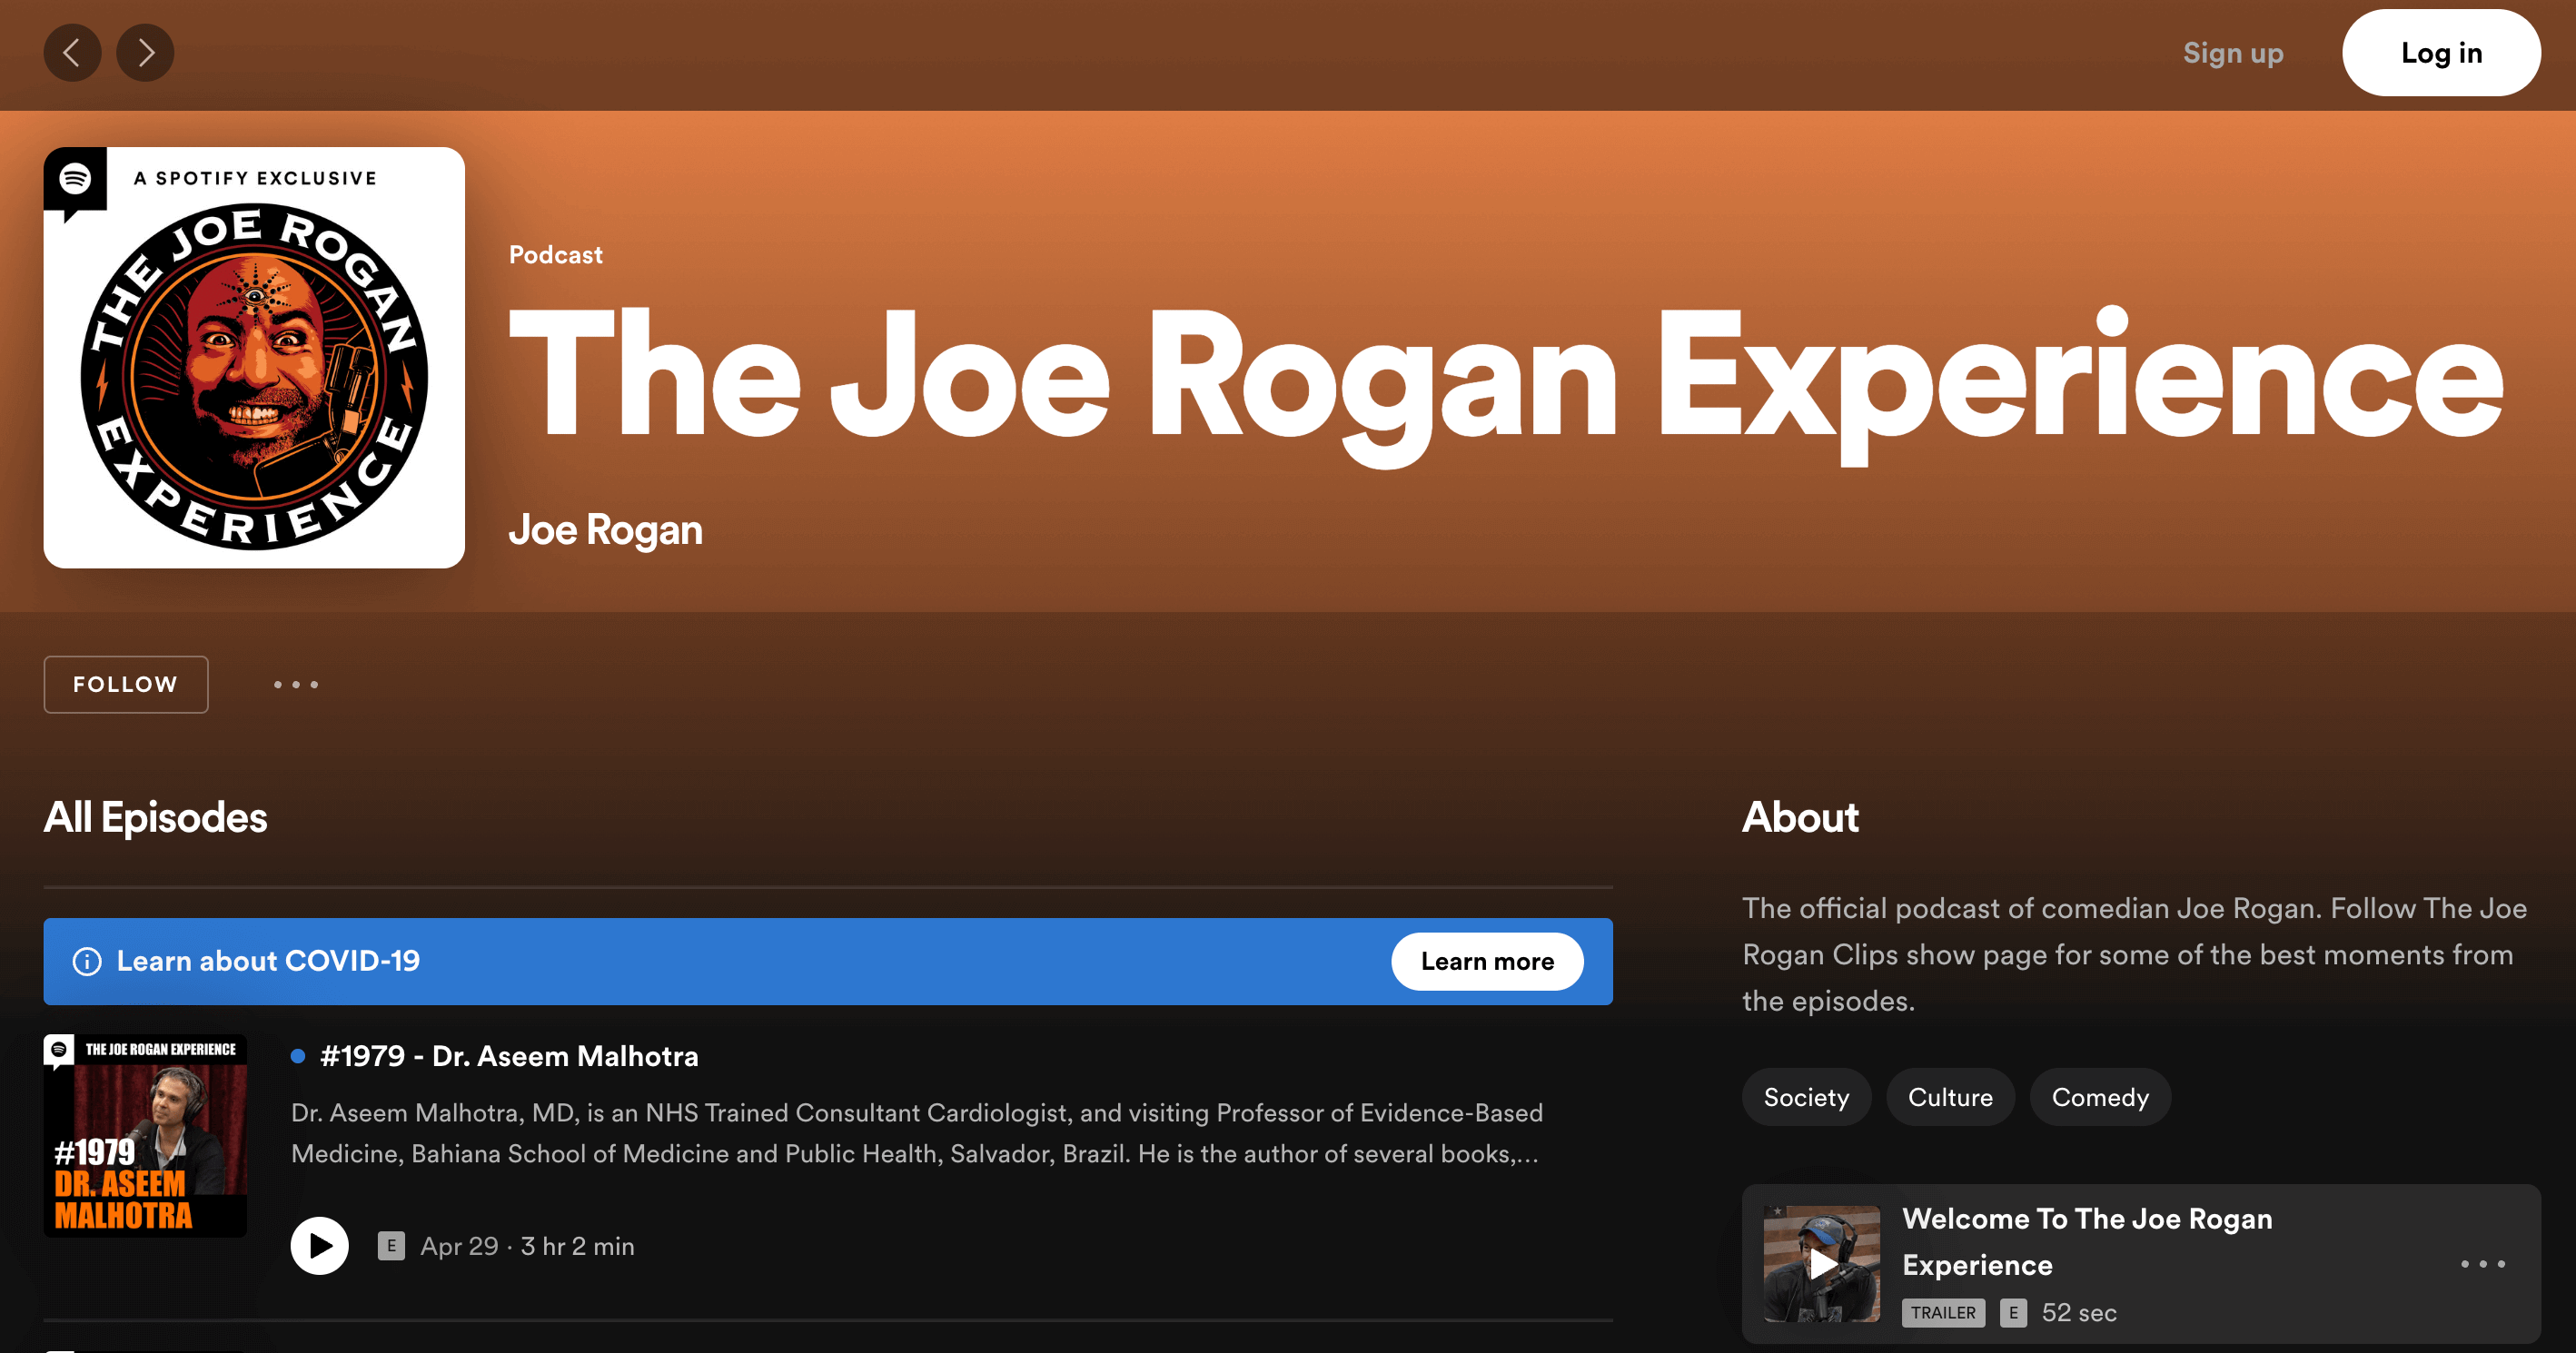Viewport: 2576px width, 1353px height.
Task: Click the Sign up link
Action: [x=2232, y=53]
